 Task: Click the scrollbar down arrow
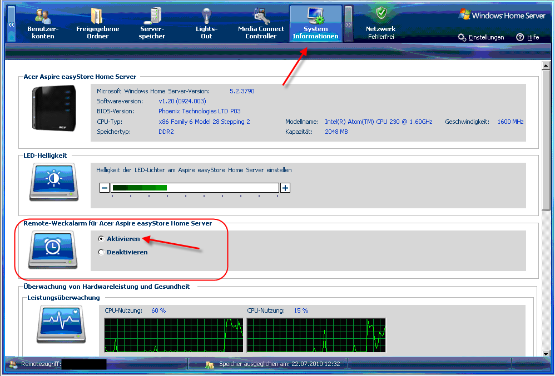pos(546,353)
